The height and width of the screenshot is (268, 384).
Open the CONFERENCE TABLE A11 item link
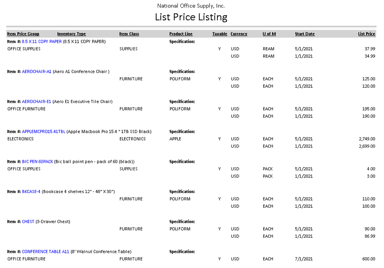pyautogui.click(x=45, y=252)
